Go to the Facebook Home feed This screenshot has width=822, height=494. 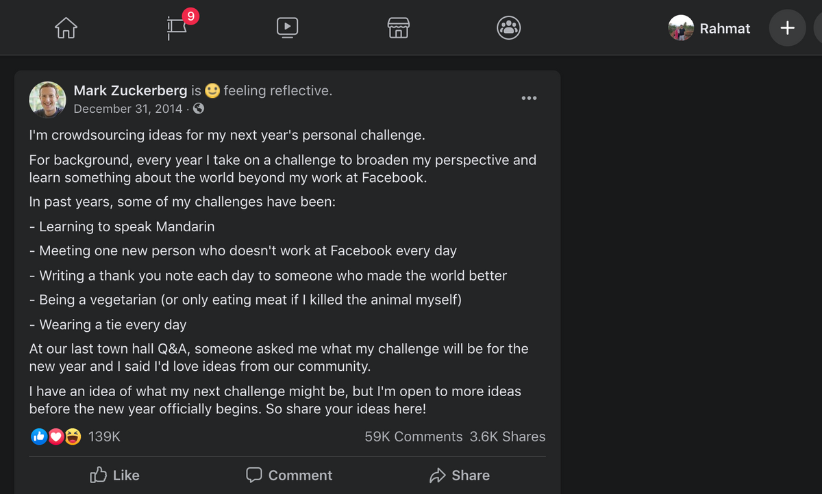[x=66, y=28]
